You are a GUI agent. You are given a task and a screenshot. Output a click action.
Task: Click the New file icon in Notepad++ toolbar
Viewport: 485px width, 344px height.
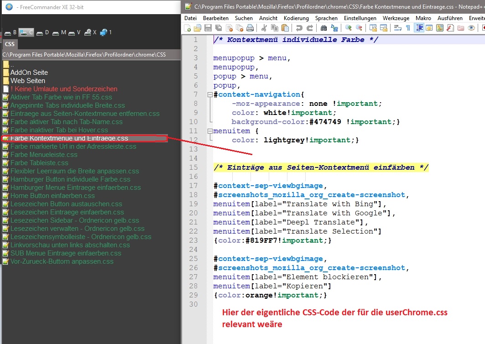pyautogui.click(x=187, y=28)
